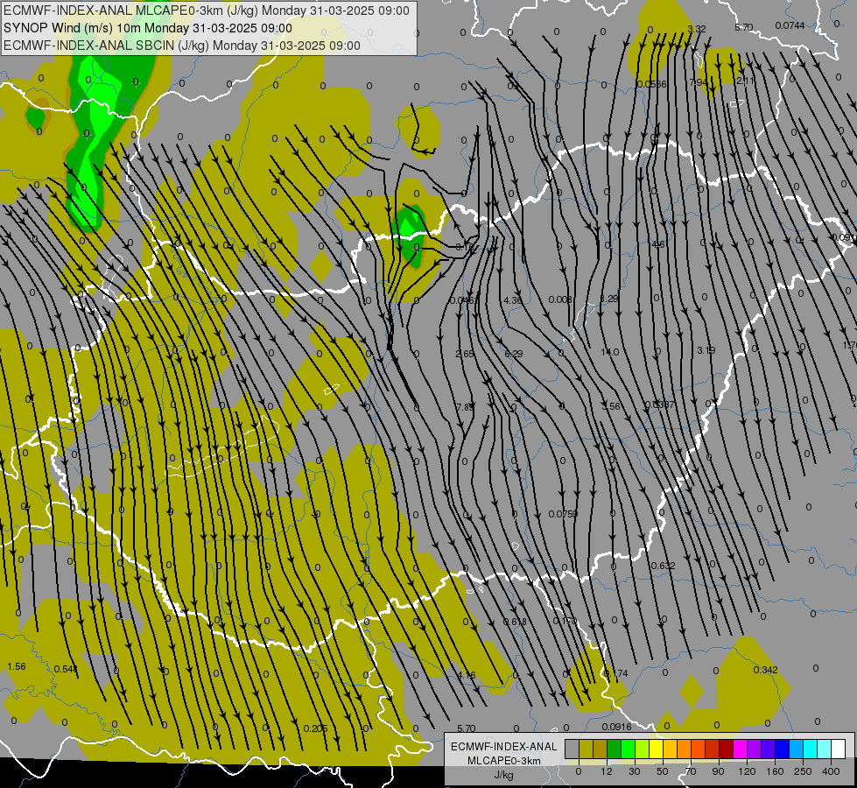
Task: Select the legend tick label 120
Action: 747,771
